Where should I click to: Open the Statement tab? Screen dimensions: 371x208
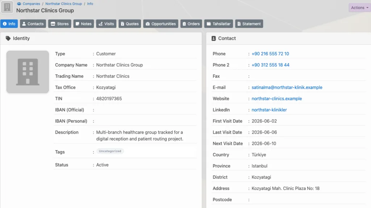point(249,24)
